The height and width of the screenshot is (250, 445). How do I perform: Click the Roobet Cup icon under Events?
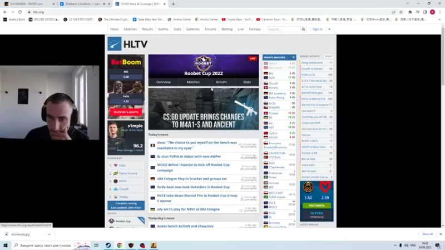tap(112, 221)
